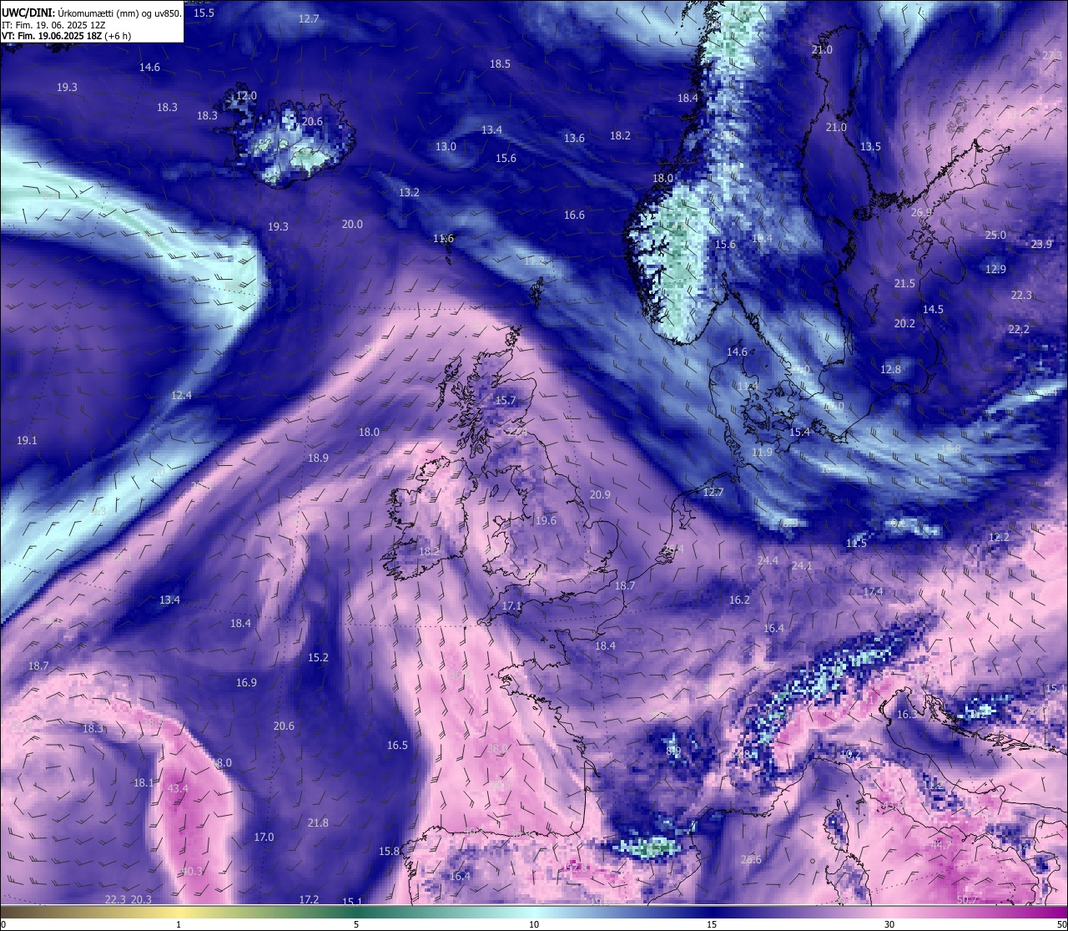Click the 'IT: Fim. 19. 06. 2025 12Z' line
Viewport: 1068px width, 931px height.
(53, 25)
